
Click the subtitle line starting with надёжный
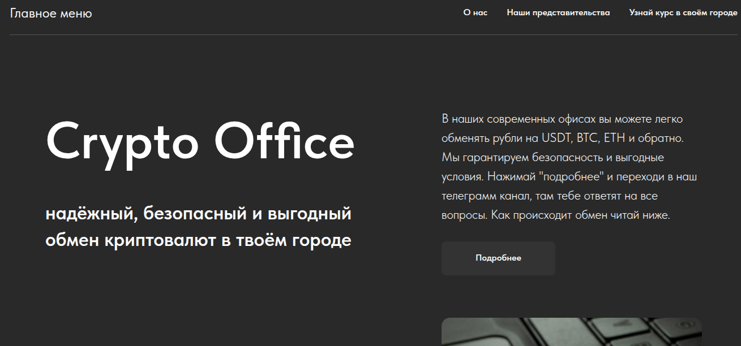(x=198, y=214)
